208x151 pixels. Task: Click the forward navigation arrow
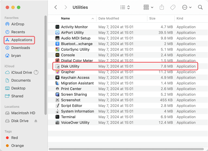click(x=65, y=7)
